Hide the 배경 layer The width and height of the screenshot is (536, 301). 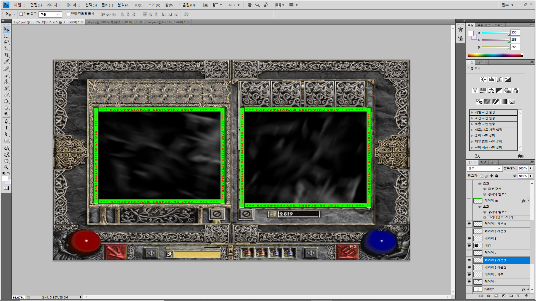[x=469, y=246]
